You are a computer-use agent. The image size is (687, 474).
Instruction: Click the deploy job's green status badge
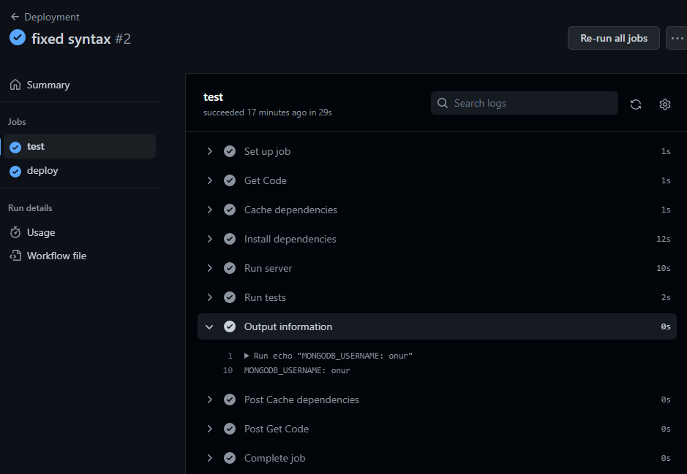click(x=16, y=170)
